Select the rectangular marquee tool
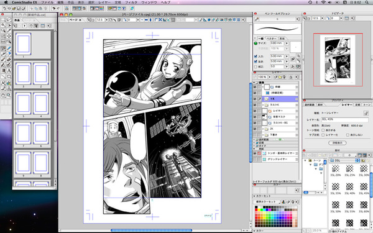 pos(3,19)
